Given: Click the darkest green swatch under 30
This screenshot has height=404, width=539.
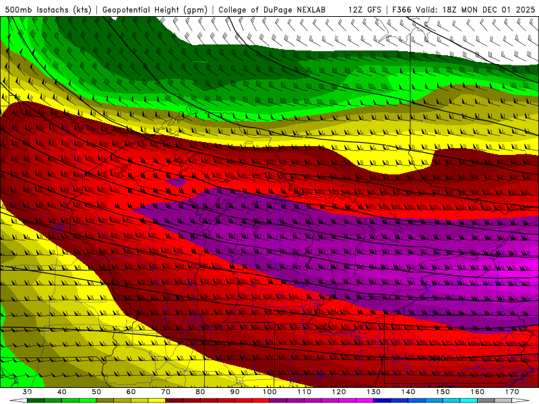Looking at the screenshot, I should tap(36, 401).
